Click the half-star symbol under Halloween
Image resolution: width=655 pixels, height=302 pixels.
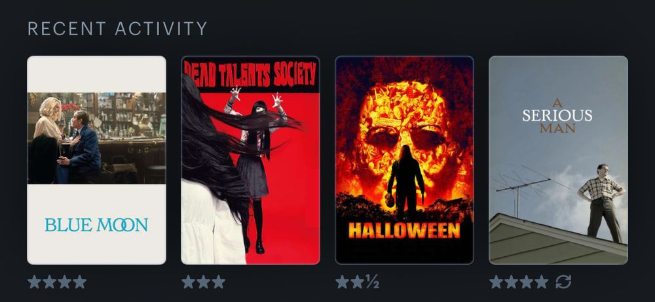(x=373, y=282)
